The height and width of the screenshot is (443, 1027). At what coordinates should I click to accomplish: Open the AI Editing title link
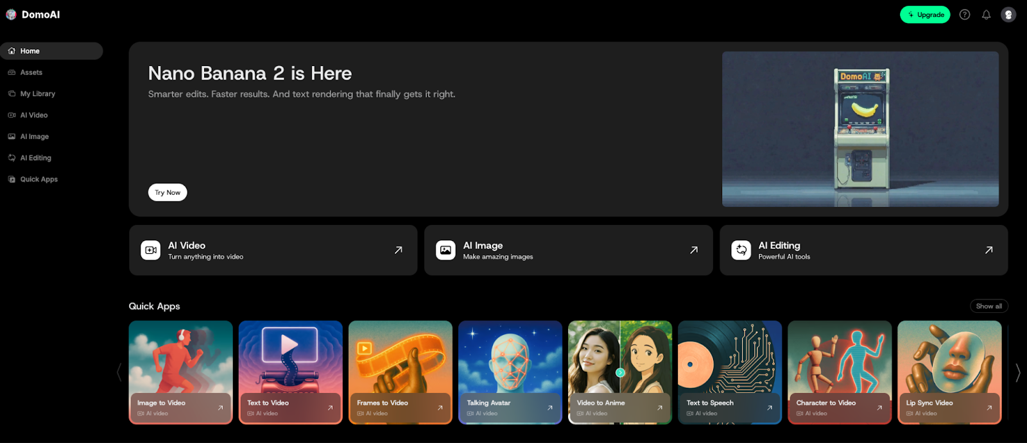tap(779, 246)
